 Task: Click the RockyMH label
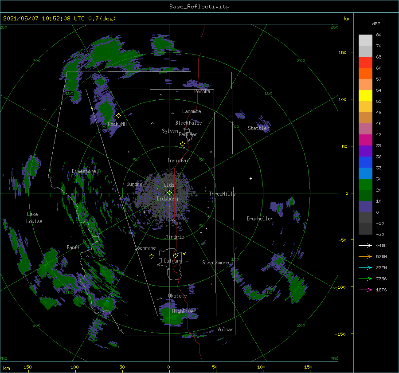click(117, 124)
